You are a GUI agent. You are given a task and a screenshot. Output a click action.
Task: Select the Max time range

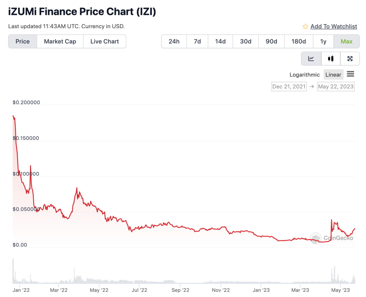tap(346, 41)
